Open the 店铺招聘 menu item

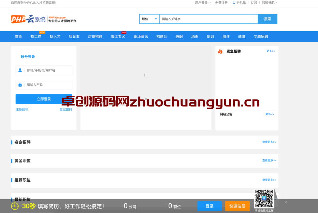click(95, 37)
